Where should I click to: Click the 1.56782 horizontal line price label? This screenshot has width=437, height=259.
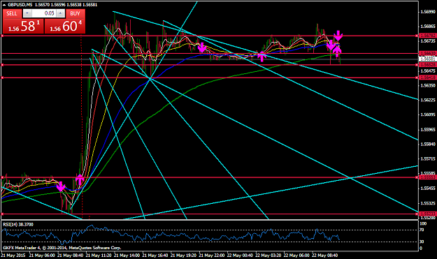(x=427, y=36)
